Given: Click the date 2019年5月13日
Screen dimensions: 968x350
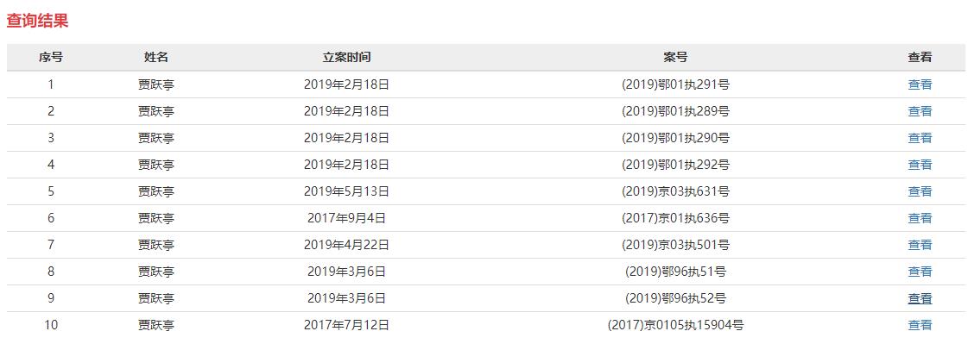Looking at the screenshot, I should [x=347, y=191].
